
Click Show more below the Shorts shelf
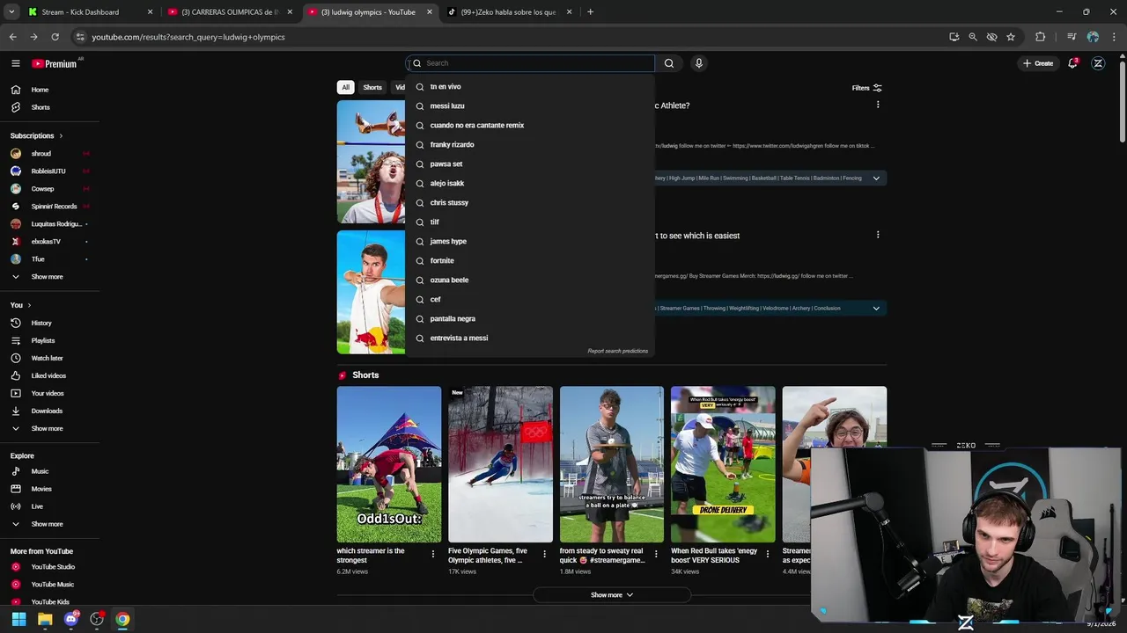click(x=612, y=595)
